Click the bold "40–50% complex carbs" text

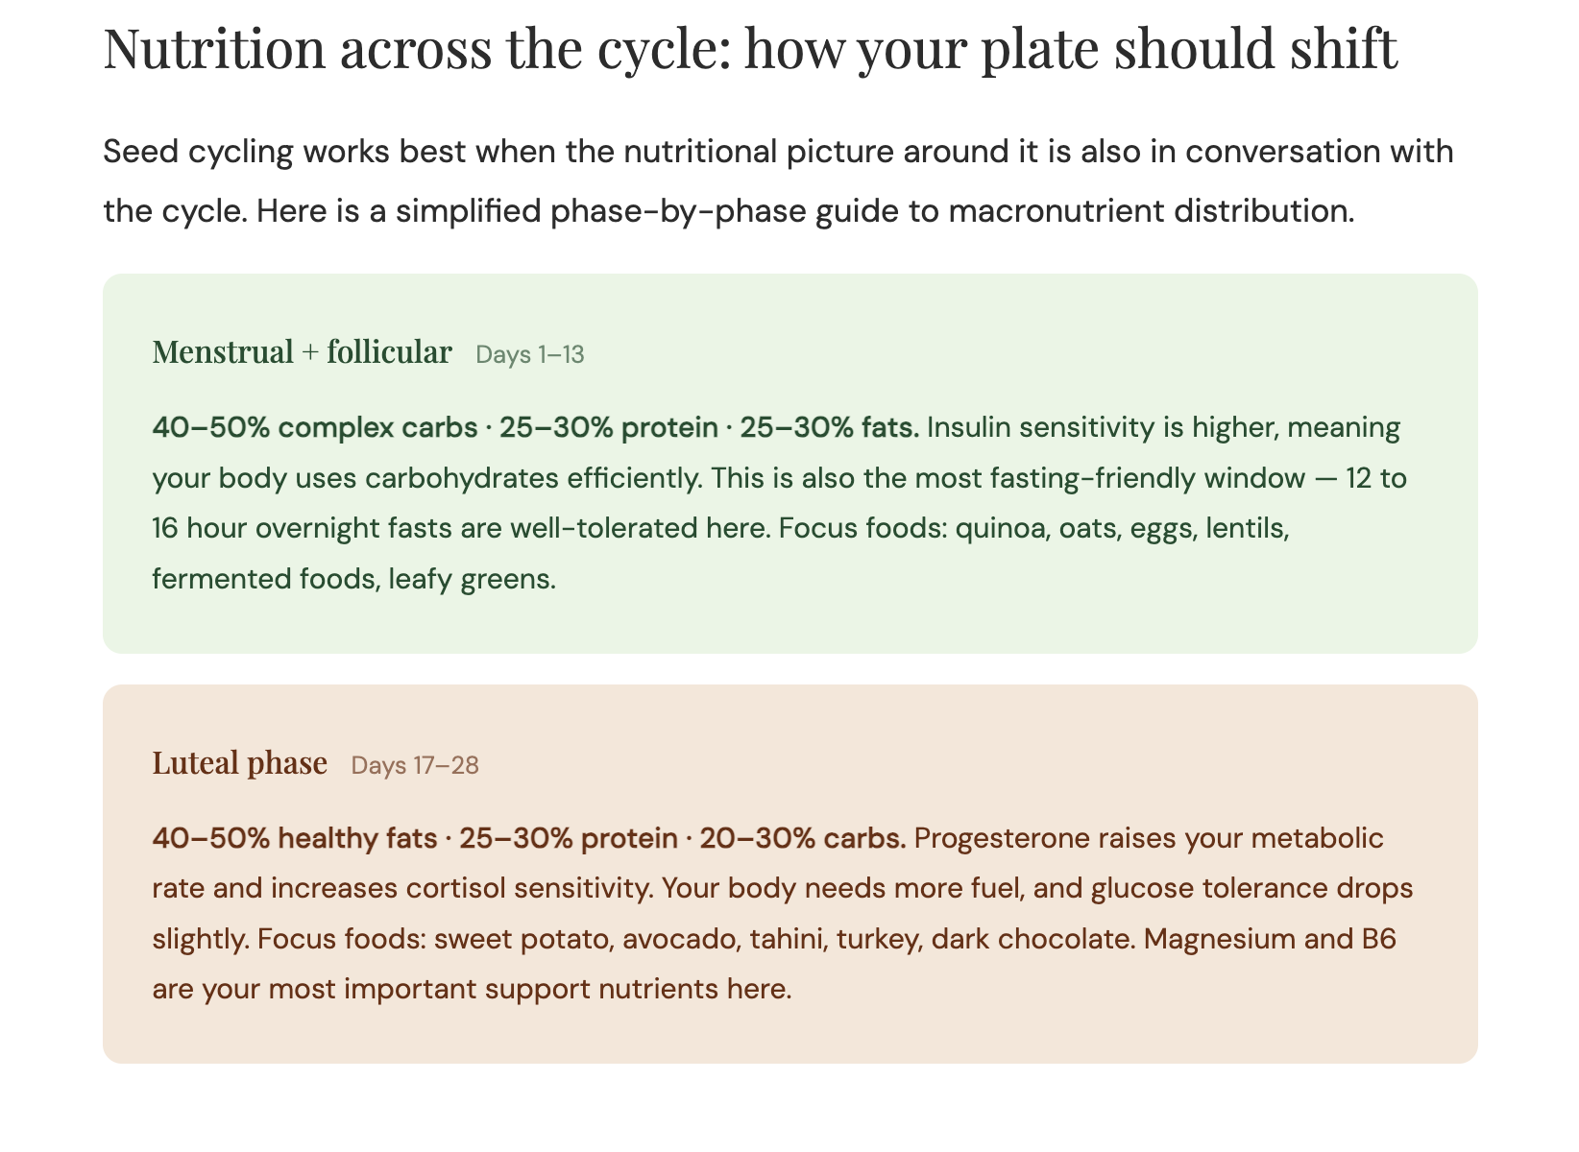pyautogui.click(x=314, y=427)
